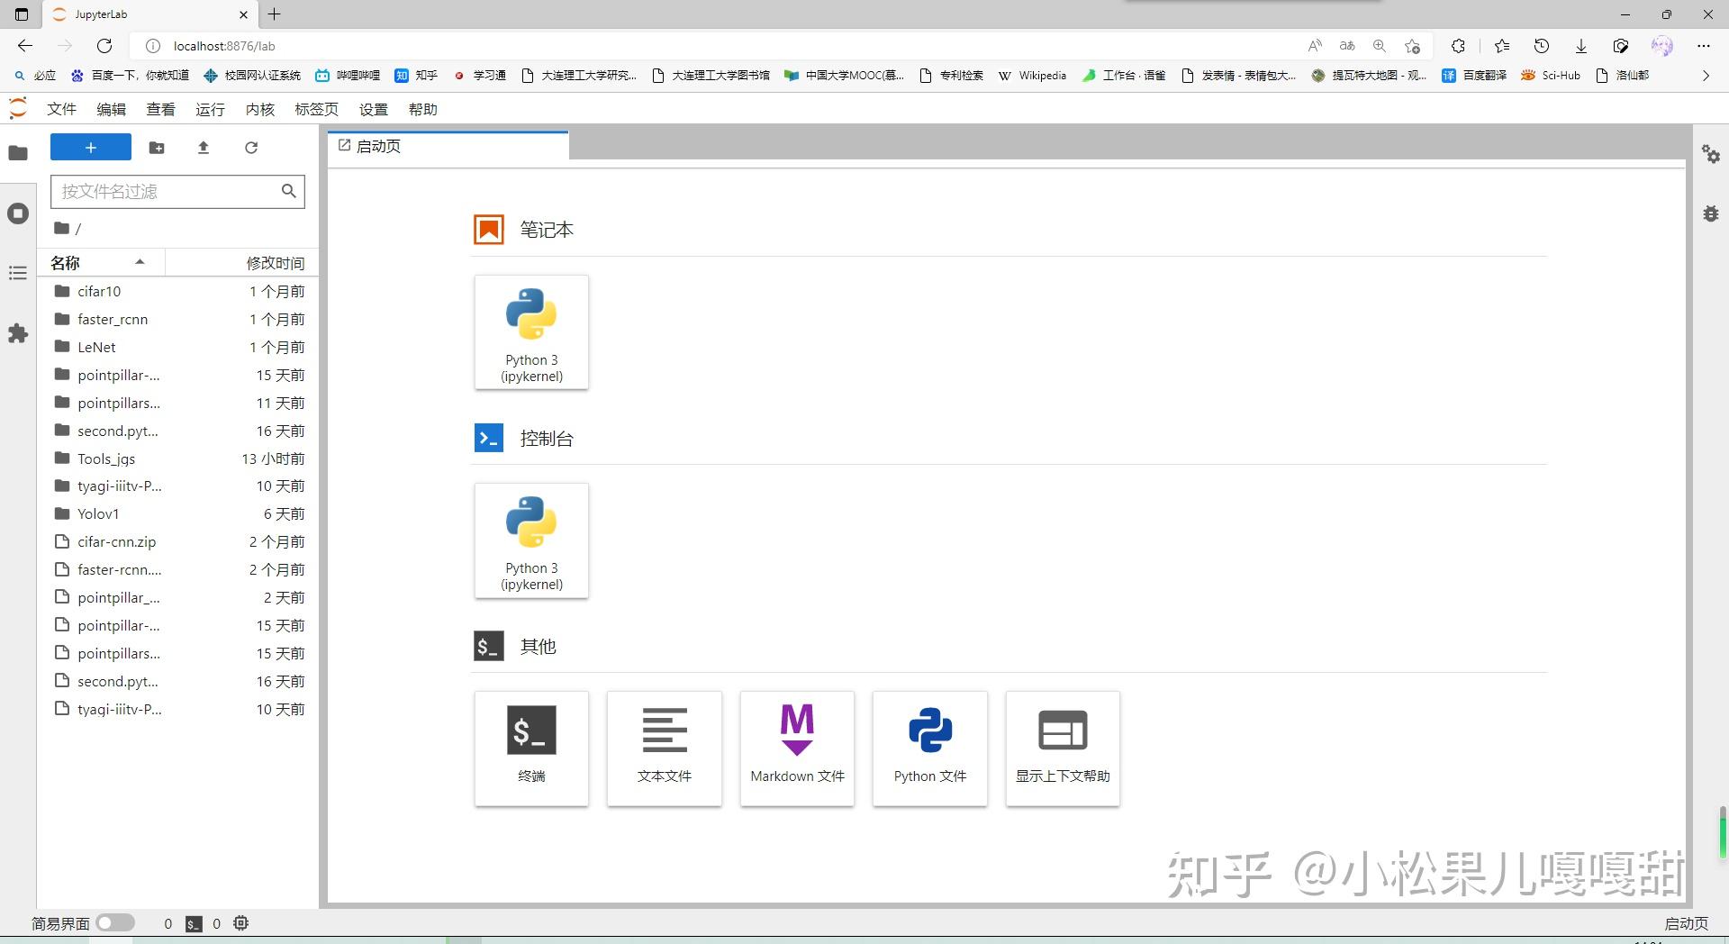
Task: Create a new folder in the file browser
Action: pyautogui.click(x=157, y=148)
